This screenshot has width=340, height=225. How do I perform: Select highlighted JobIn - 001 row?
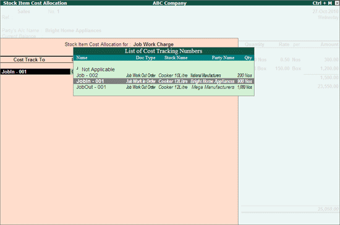pyautogui.click(x=164, y=82)
